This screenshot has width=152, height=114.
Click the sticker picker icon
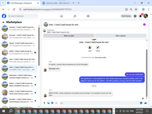[52, 103]
